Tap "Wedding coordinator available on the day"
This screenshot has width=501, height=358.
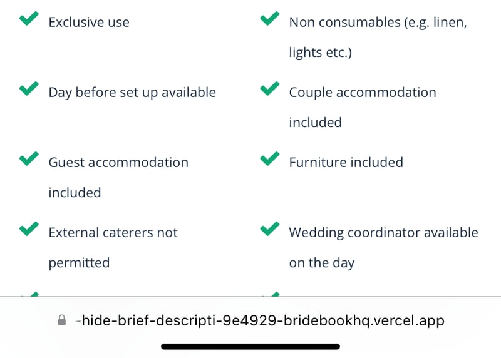pyautogui.click(x=383, y=247)
